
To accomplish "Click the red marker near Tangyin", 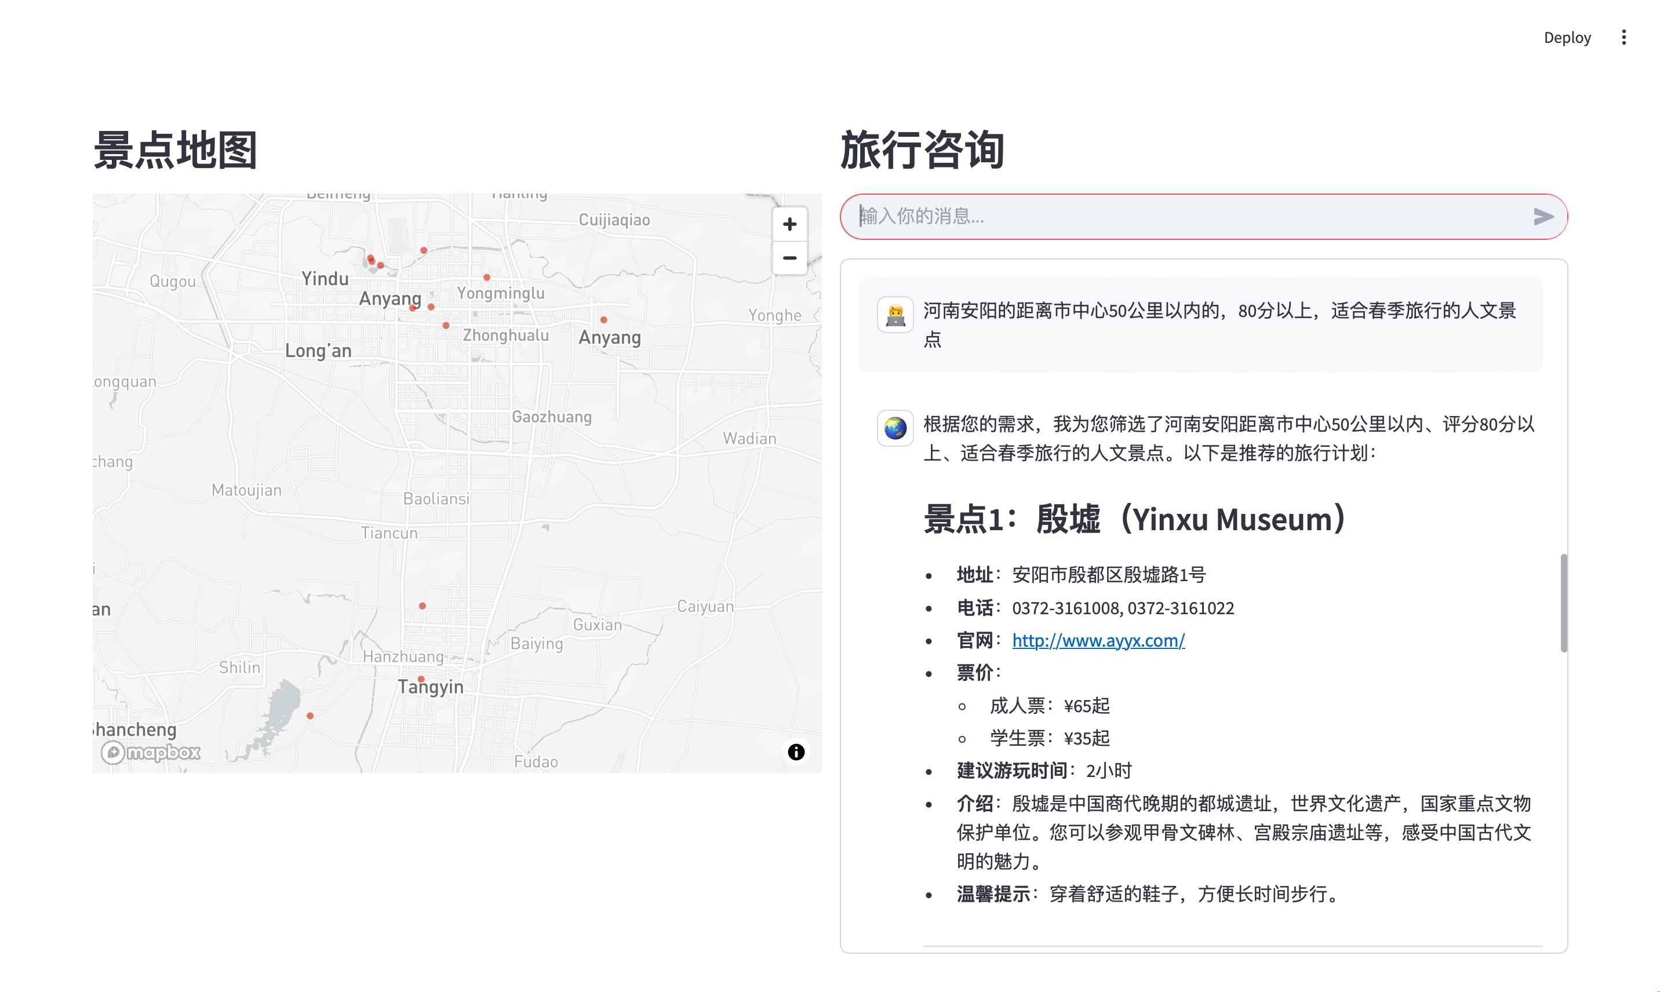I will pos(421,679).
